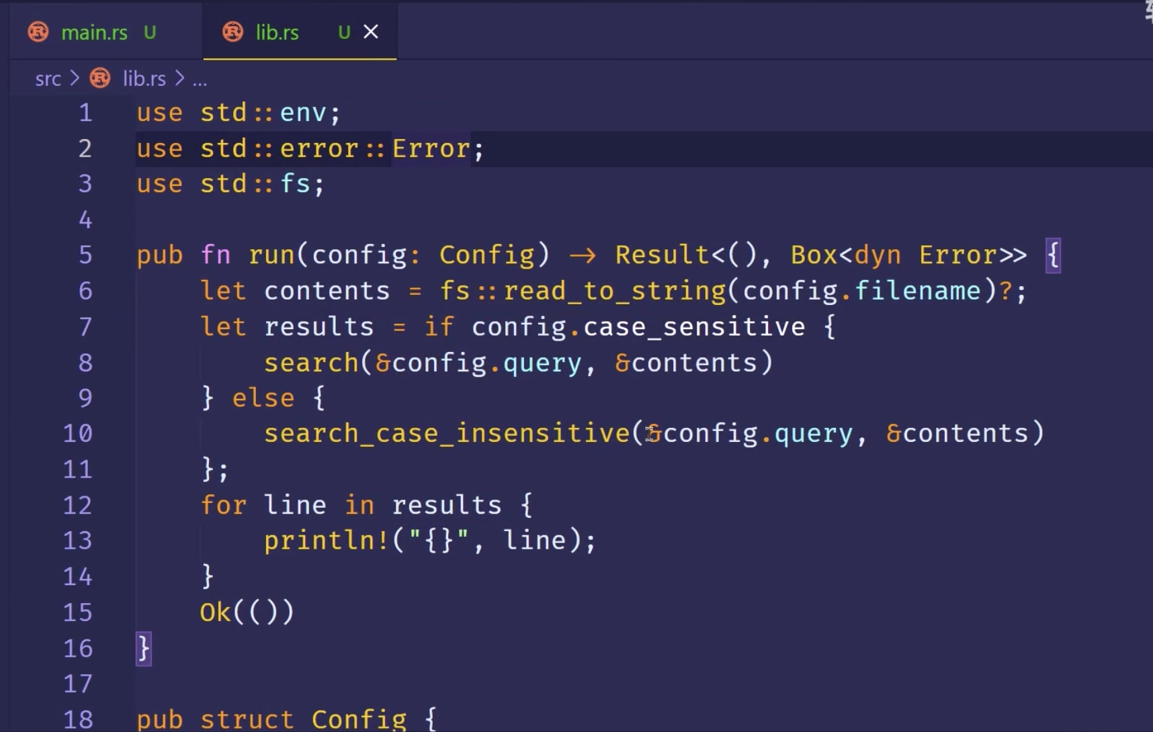
Task: Switch to the main.rs tab
Action: (x=94, y=32)
